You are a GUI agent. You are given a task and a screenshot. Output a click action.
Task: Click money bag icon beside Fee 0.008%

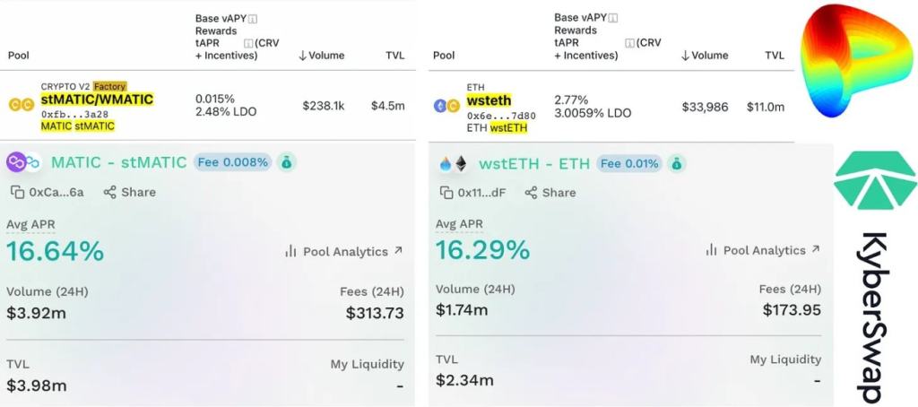pos(286,162)
